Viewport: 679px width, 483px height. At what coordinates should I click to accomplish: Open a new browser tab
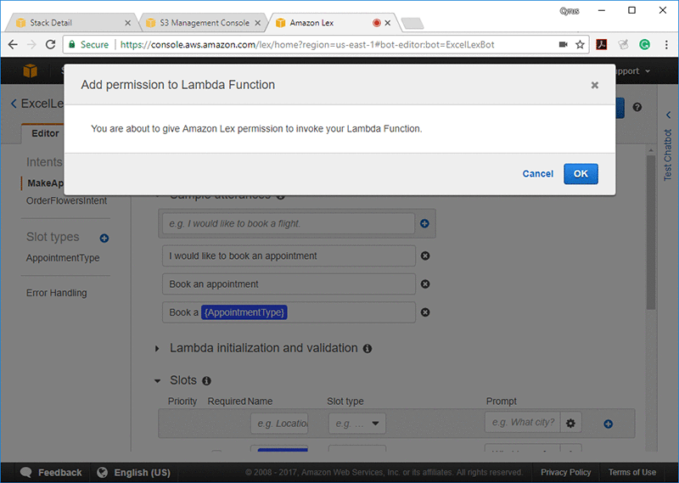click(412, 24)
